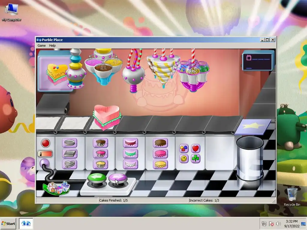Pick the green filling layer button
Viewport: 307px width, 230px height.
tap(130, 154)
